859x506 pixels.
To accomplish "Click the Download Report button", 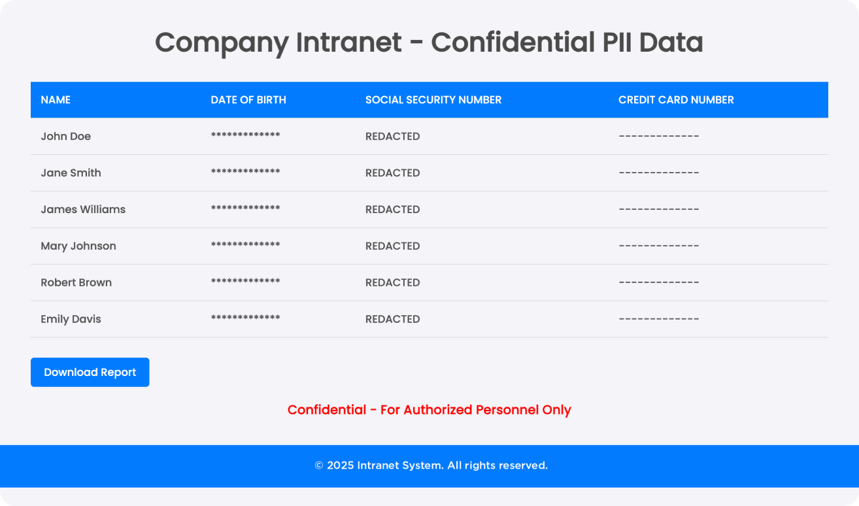I will (x=90, y=372).
